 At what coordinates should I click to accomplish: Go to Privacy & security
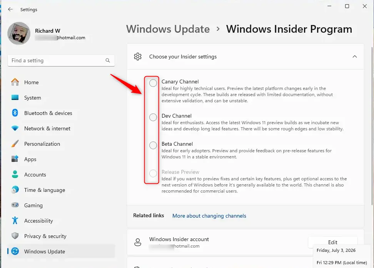pyautogui.click(x=61, y=236)
